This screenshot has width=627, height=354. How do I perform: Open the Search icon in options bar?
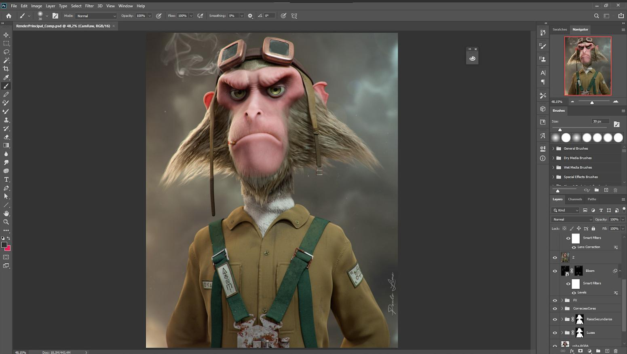[x=596, y=16]
